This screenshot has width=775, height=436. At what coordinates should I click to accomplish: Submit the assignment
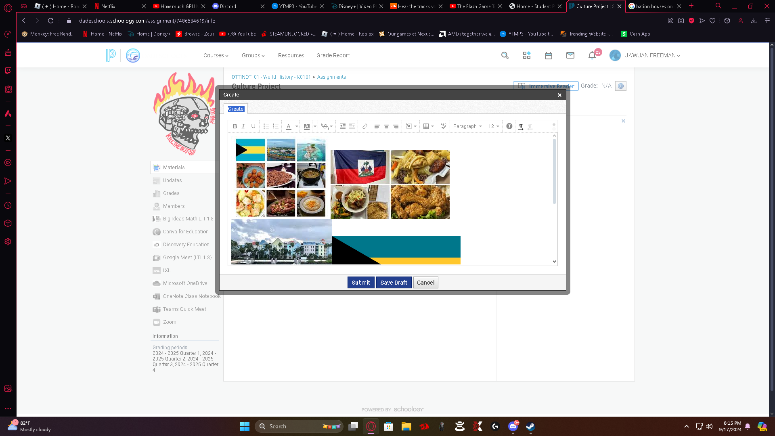click(x=360, y=283)
